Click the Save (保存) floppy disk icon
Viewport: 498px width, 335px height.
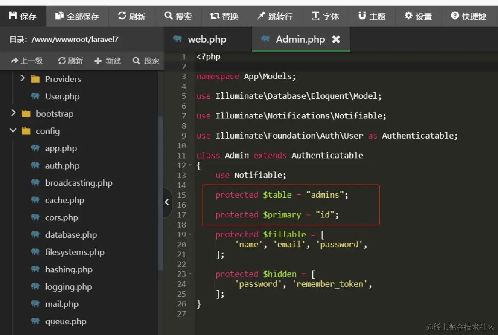tap(13, 15)
